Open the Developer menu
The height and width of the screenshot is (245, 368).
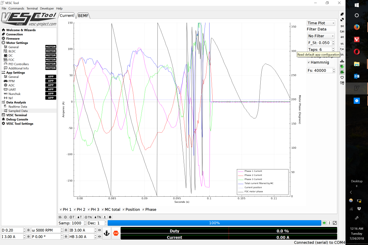(47, 9)
